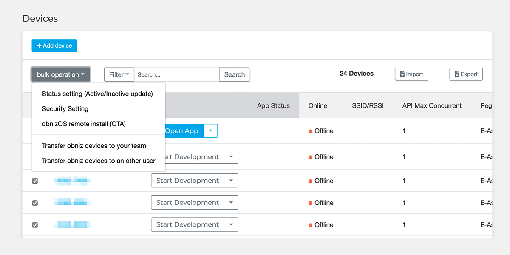Collapse the bulk operation dropdown
Screen dimensions: 510x255
tap(61, 74)
